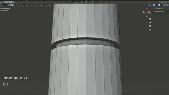Toggle the viewport overlays button
Image resolution: width=169 pixels, height=95 pixels.
coord(159,5)
